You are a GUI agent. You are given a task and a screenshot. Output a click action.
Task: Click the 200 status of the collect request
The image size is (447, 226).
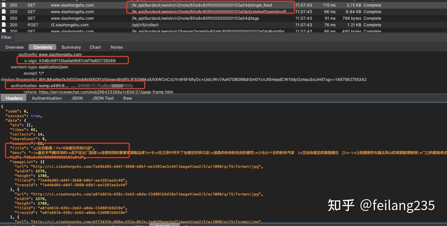13,25
